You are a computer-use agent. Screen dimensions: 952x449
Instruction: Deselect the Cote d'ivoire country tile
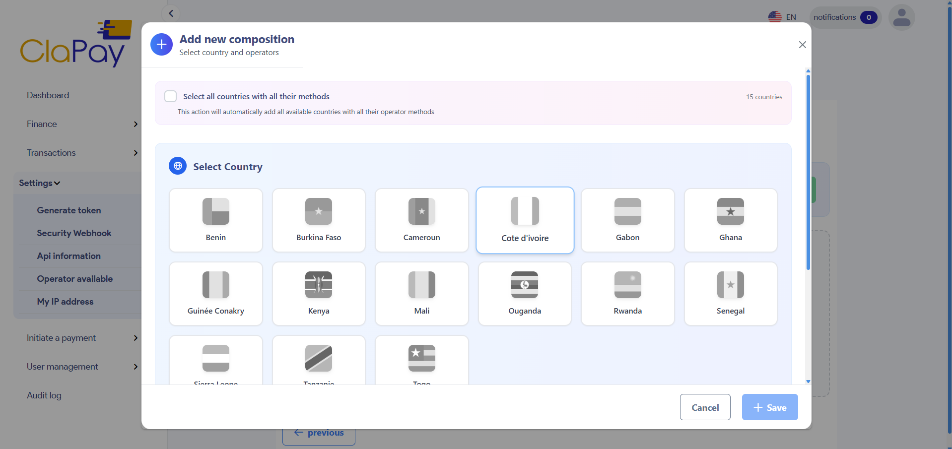coord(524,220)
